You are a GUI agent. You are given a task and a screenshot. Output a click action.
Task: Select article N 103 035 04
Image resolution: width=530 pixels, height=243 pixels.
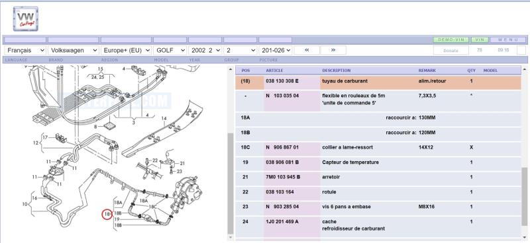click(x=282, y=96)
